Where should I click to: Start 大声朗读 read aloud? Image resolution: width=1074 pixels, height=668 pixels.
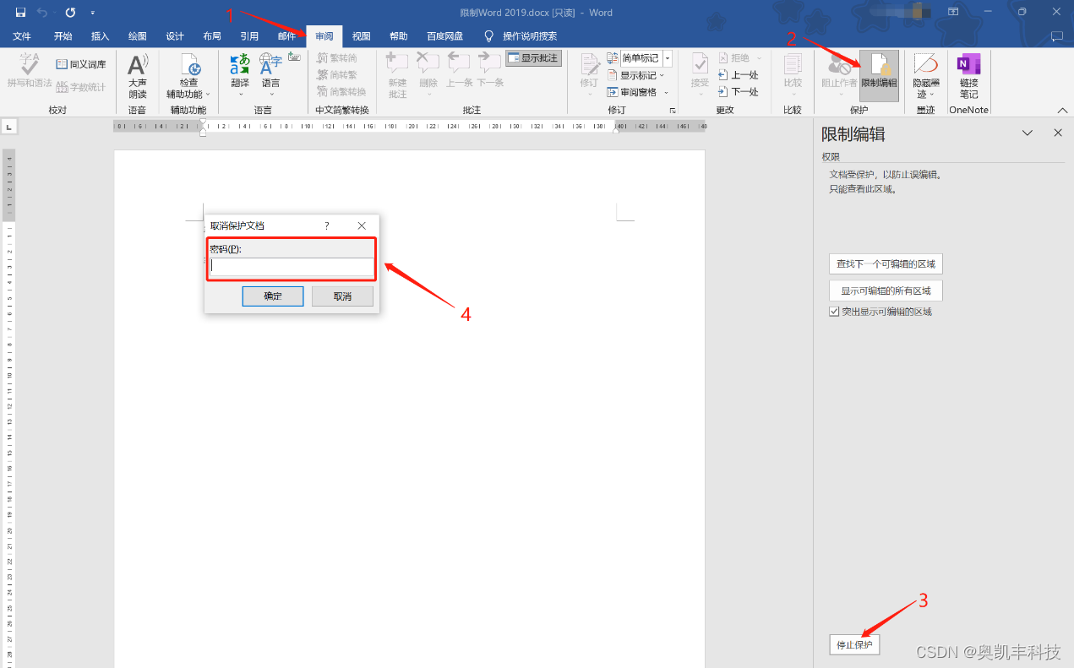pyautogui.click(x=138, y=76)
